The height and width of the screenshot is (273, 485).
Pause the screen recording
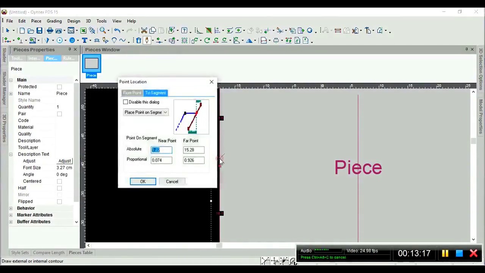(x=445, y=253)
